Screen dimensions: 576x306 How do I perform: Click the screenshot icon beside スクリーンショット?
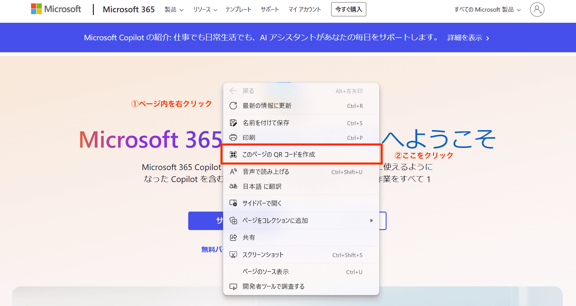click(x=233, y=255)
